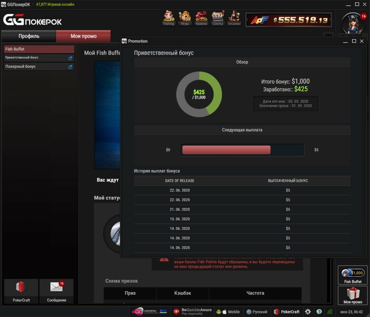Click the DATE OF RELEASE column header
The image size is (370, 317).
pyautogui.click(x=180, y=180)
